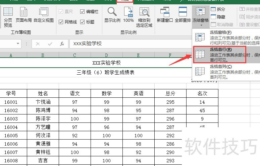View side by side (并排查看)

[250, 9]
